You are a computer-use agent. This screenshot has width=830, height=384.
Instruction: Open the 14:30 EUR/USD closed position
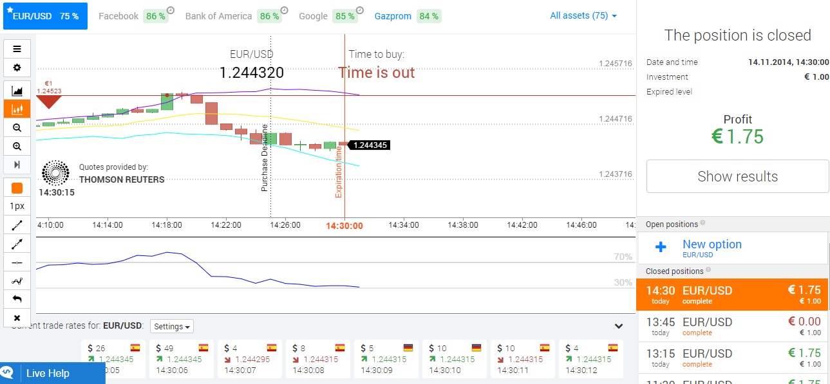coord(733,295)
